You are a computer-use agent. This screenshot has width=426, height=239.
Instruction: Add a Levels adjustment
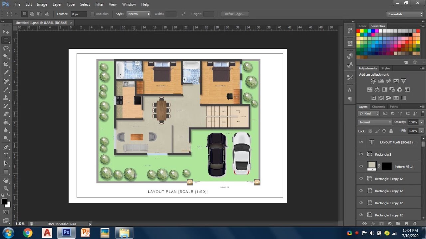381,81
